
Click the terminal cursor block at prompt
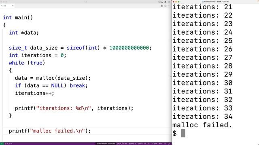(183, 133)
